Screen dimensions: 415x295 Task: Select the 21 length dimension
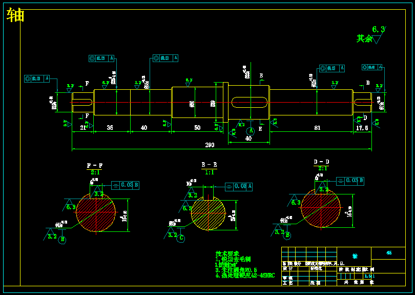83,128
